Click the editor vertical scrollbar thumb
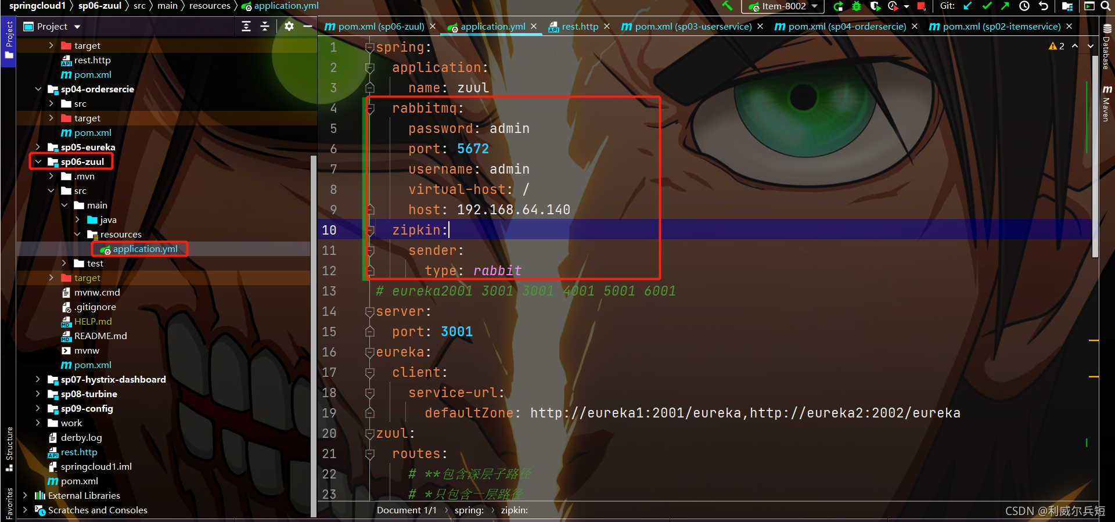1115x522 pixels. pos(1095,157)
